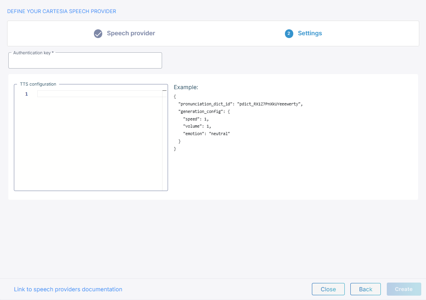426x300 pixels.
Task: Open the speech providers documentation link
Action: [68, 289]
